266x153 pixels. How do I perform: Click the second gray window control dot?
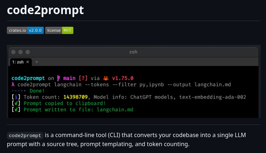click(21, 52)
